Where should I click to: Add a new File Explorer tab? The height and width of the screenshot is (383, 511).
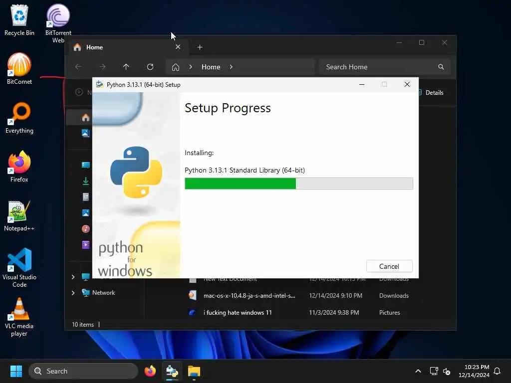coord(200,47)
